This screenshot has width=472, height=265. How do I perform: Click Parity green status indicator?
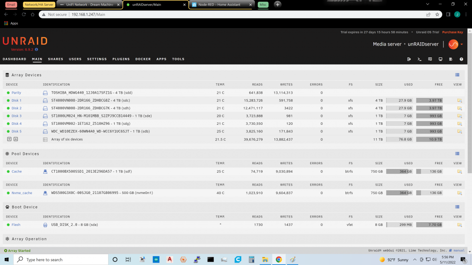(x=8, y=93)
